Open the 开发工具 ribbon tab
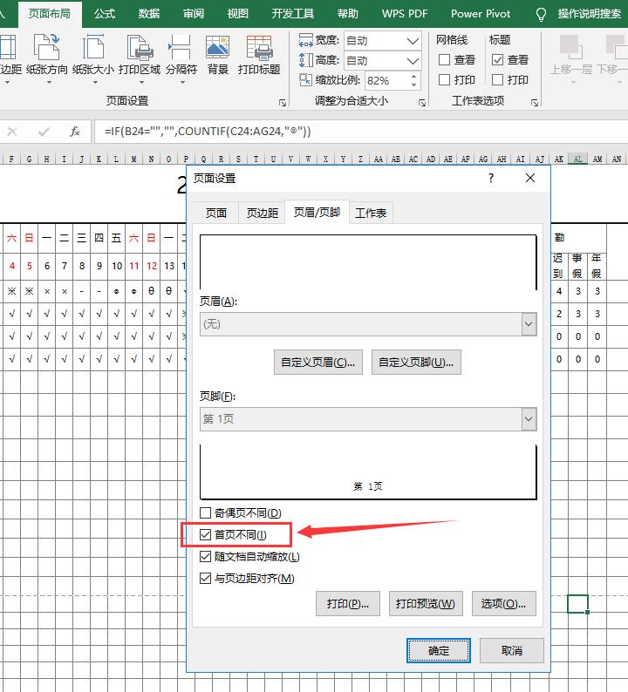628x692 pixels. [x=293, y=14]
